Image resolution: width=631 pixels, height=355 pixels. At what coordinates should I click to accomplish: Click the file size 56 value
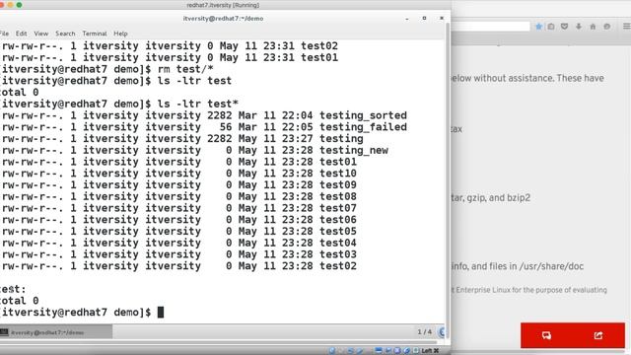[x=226, y=127]
